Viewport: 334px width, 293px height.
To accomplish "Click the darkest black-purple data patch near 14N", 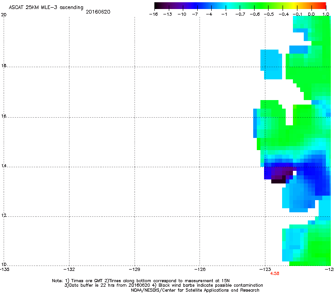I will tap(278, 181).
